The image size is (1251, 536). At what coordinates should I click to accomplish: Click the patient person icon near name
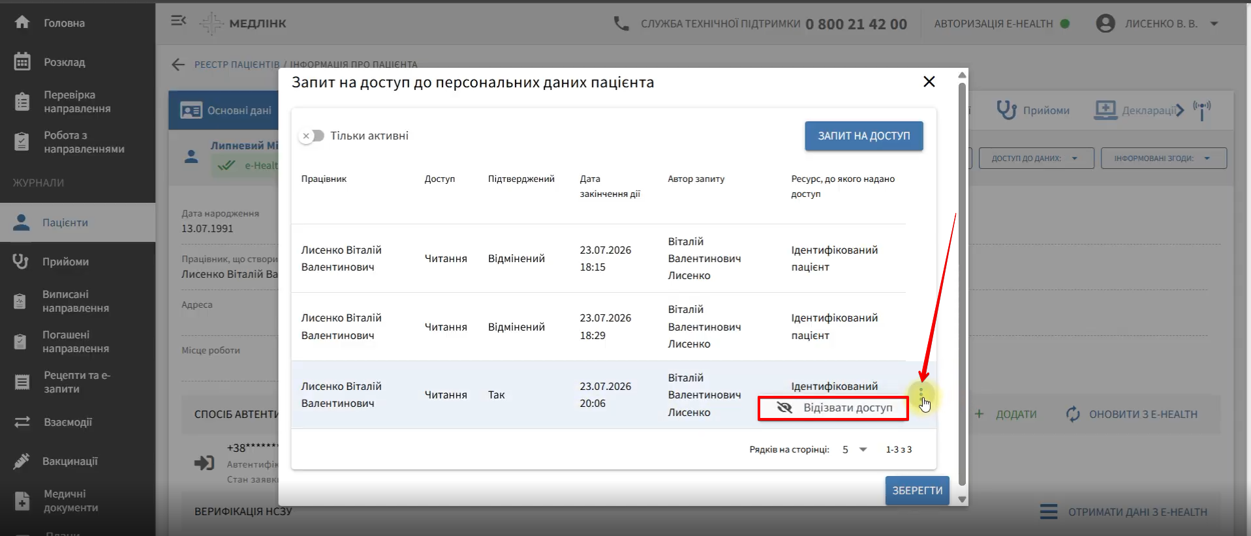click(x=191, y=156)
